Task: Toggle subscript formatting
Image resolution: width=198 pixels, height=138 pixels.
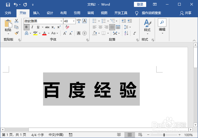Action: tap(53, 27)
